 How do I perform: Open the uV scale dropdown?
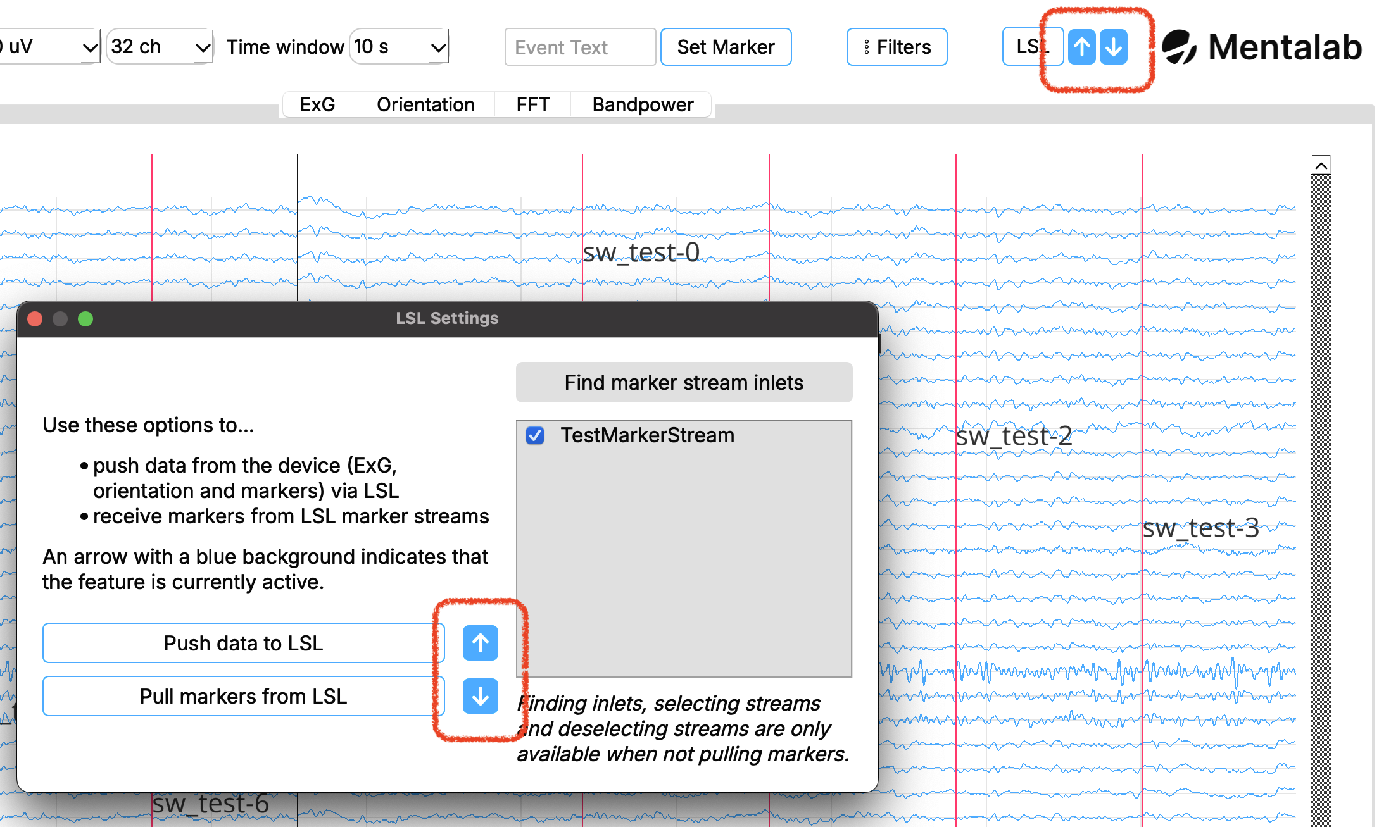49,47
